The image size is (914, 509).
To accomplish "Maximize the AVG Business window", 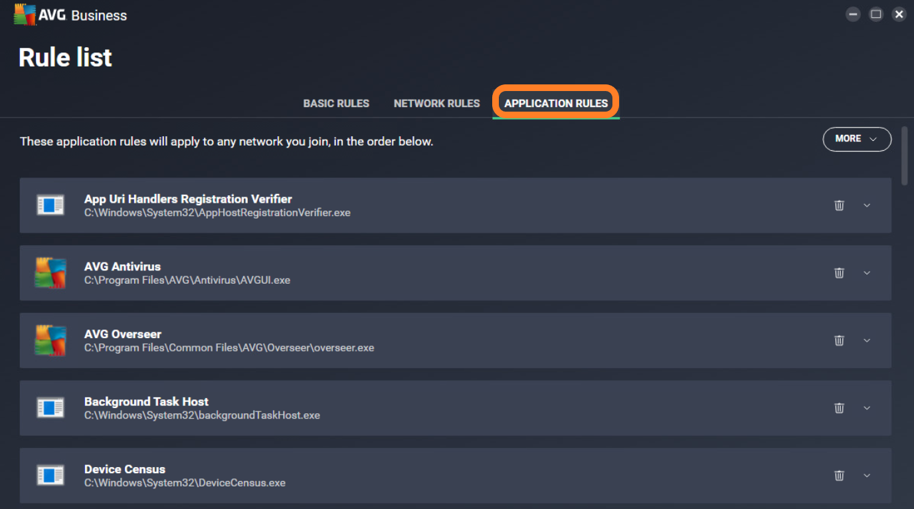I will click(876, 14).
